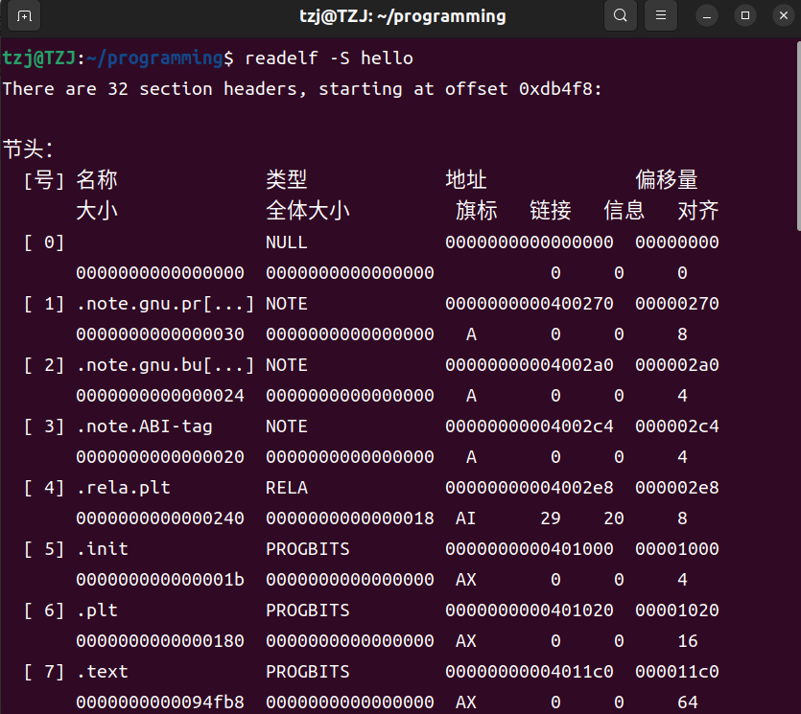
Task: Click the section name .note.gnu.pr[...]
Action: (165, 304)
